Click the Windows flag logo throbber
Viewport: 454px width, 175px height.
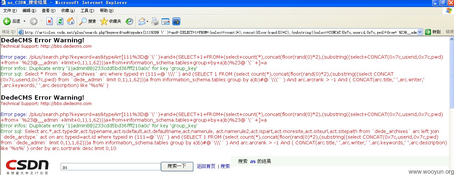point(449,11)
